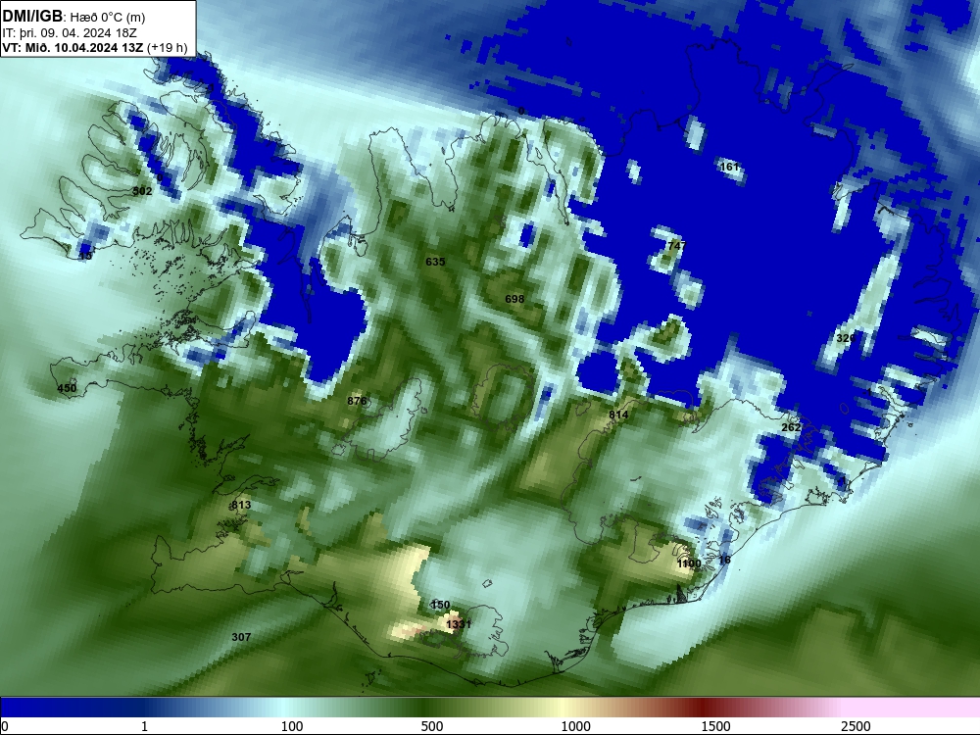Click the dark red segment of color scale
Image resolution: width=980 pixels, height=735 pixels.
coord(705,708)
